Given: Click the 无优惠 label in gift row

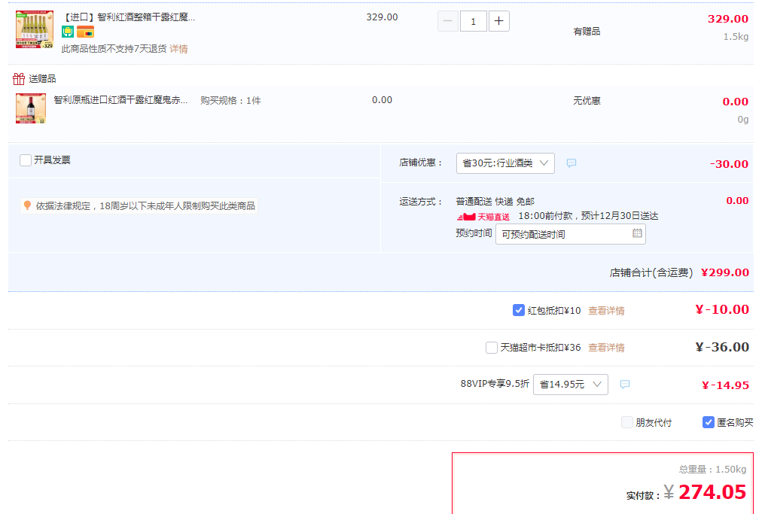Looking at the screenshot, I should tap(587, 101).
